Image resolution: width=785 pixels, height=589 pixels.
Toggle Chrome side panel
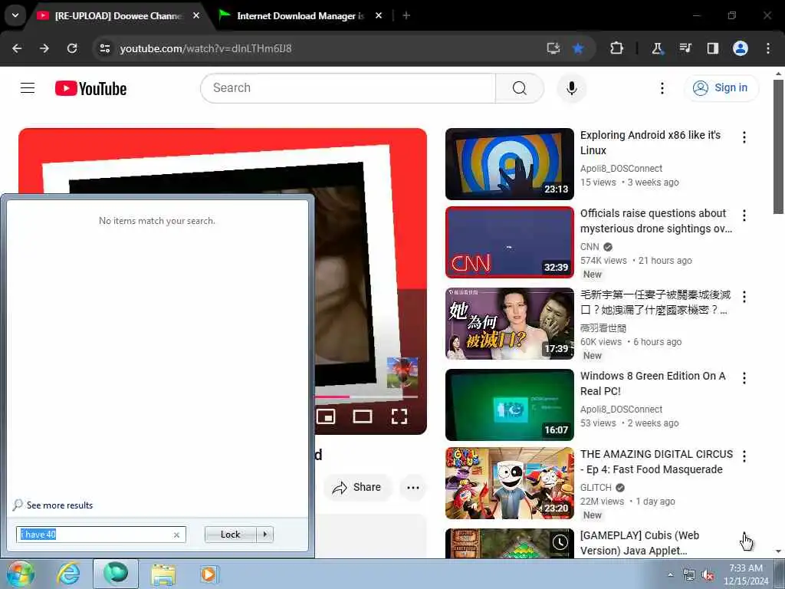712,48
